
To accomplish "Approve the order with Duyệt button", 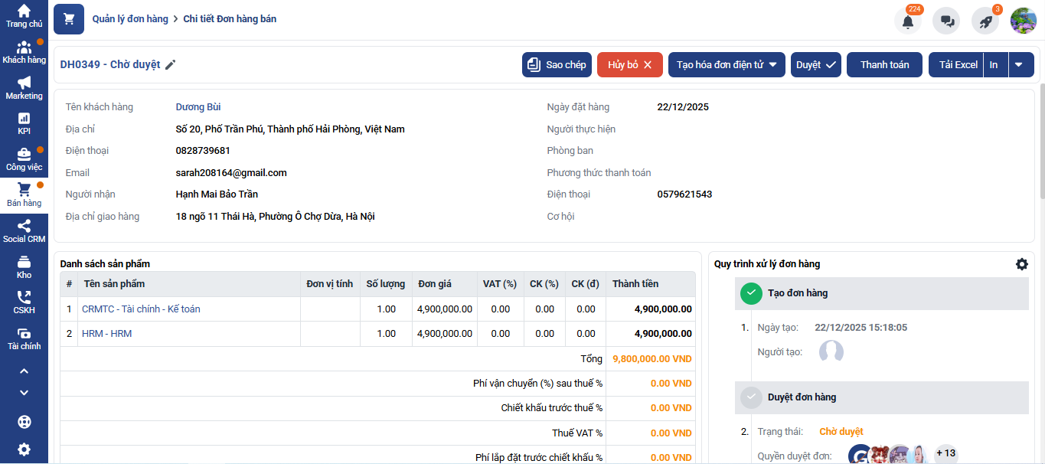I will pyautogui.click(x=815, y=65).
